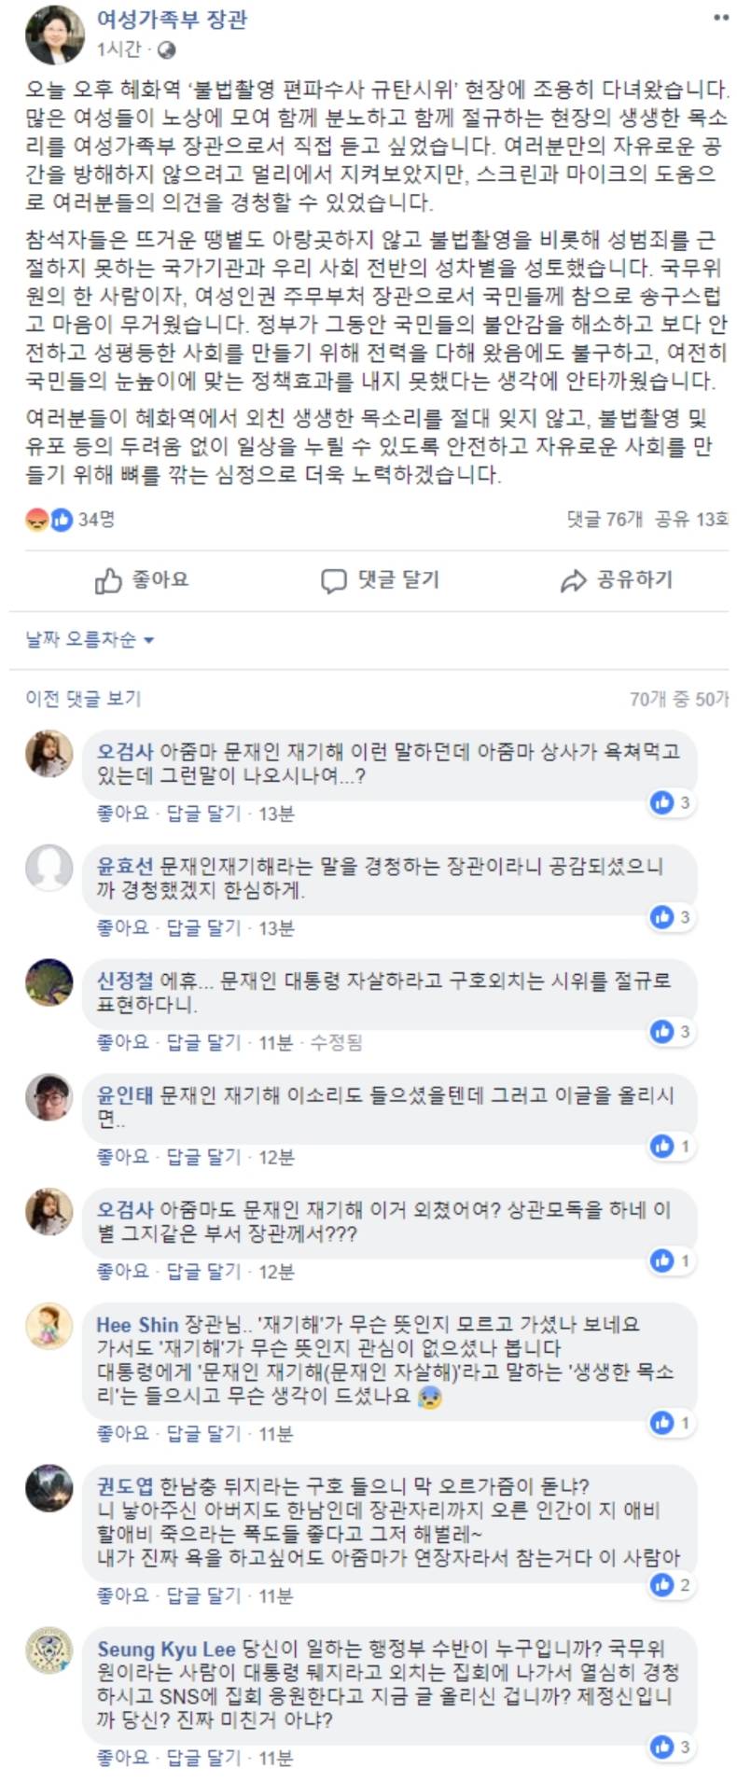Click the angry reaction emoji icon

(36, 520)
